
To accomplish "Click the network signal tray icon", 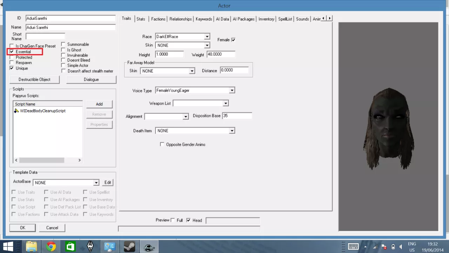I will [x=375, y=247].
